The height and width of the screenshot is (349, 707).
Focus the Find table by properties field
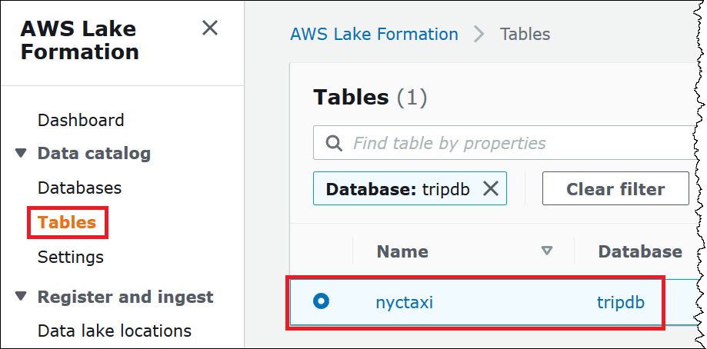(x=508, y=143)
